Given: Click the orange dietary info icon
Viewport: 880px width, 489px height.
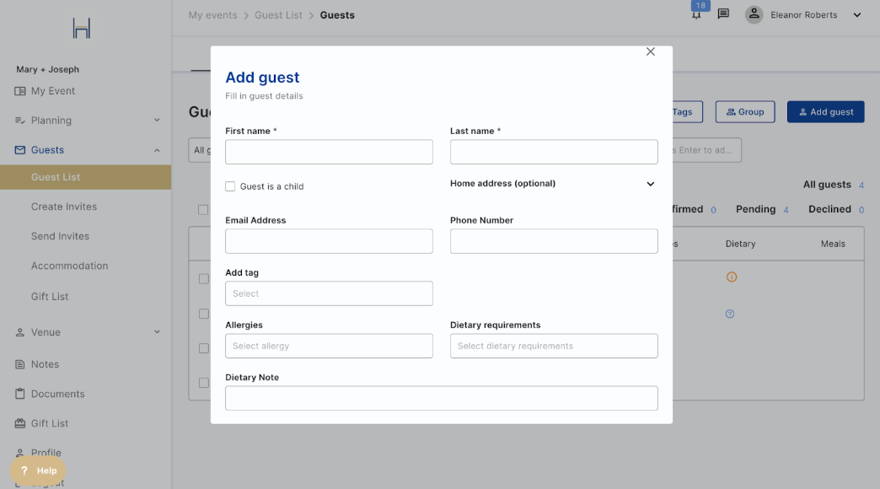Looking at the screenshot, I should pos(732,277).
